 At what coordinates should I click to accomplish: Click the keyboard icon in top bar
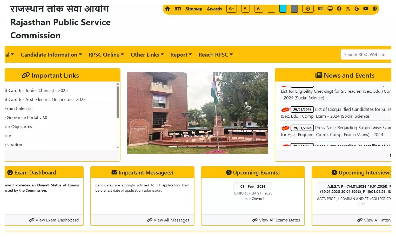tap(321, 9)
